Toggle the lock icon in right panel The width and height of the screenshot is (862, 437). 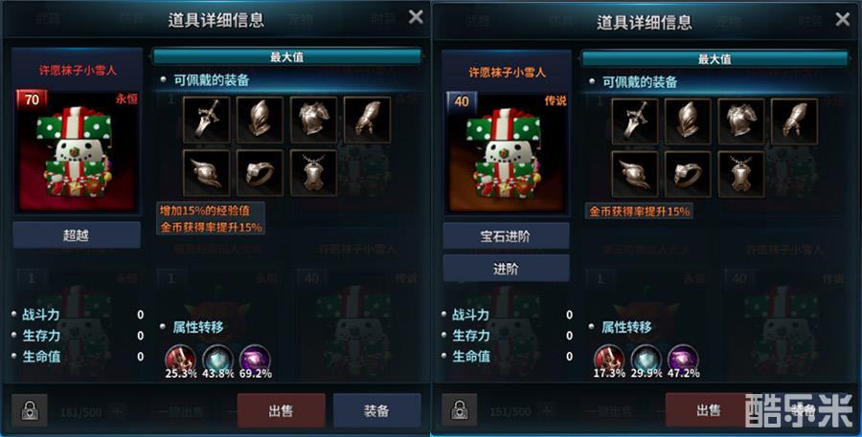point(459,410)
